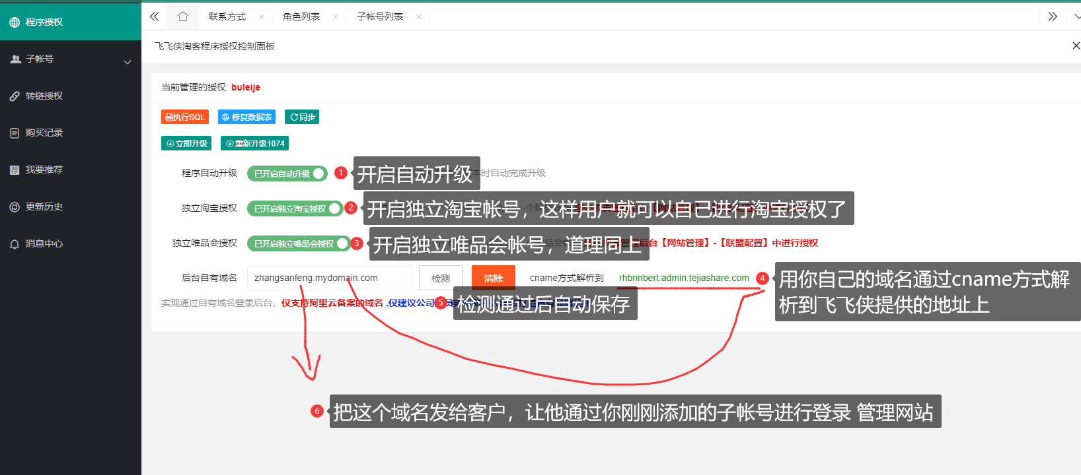Expand the 子帐号 sidebar submenu arrow
The image size is (1081, 475).
tap(128, 62)
